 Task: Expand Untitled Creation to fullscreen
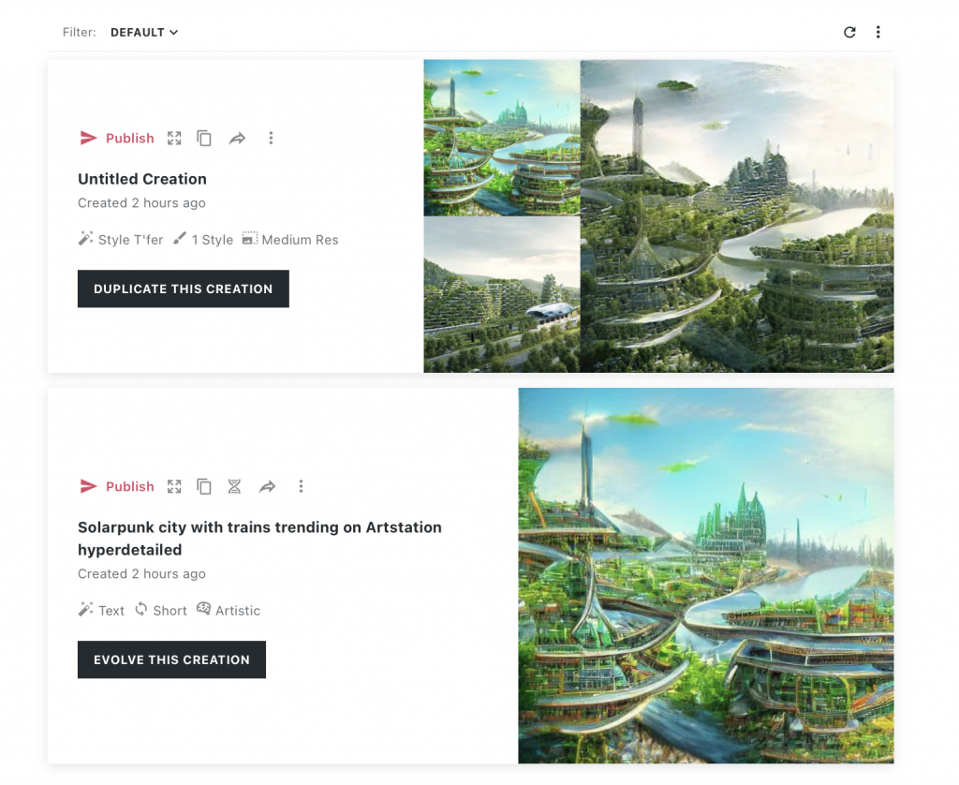174,139
